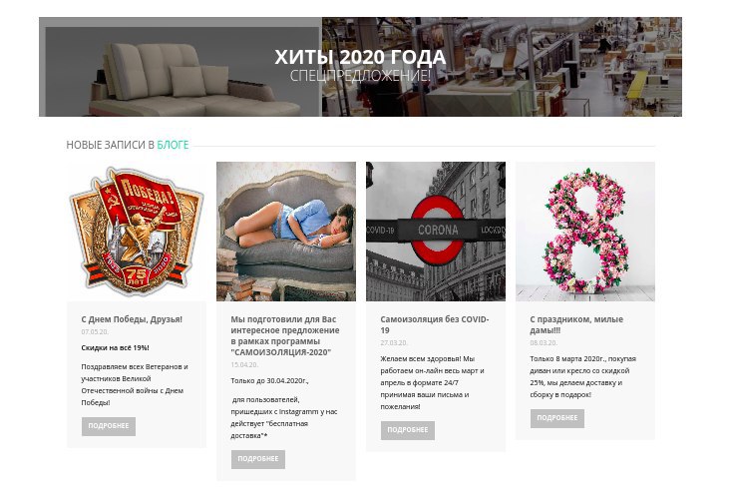This screenshot has height=504, width=733.
Task: Open post title 'С Днем Победы, Друзья!'
Action: coord(132,319)
